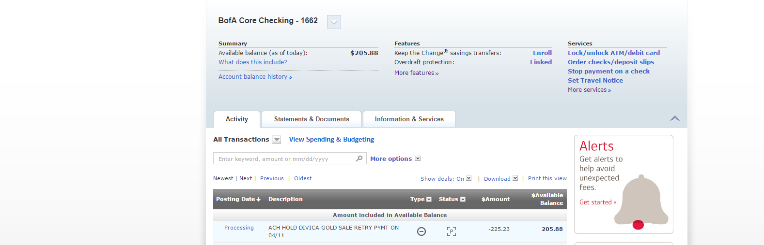Switch to the Activity tab
The height and width of the screenshot is (245, 764).
tap(237, 119)
